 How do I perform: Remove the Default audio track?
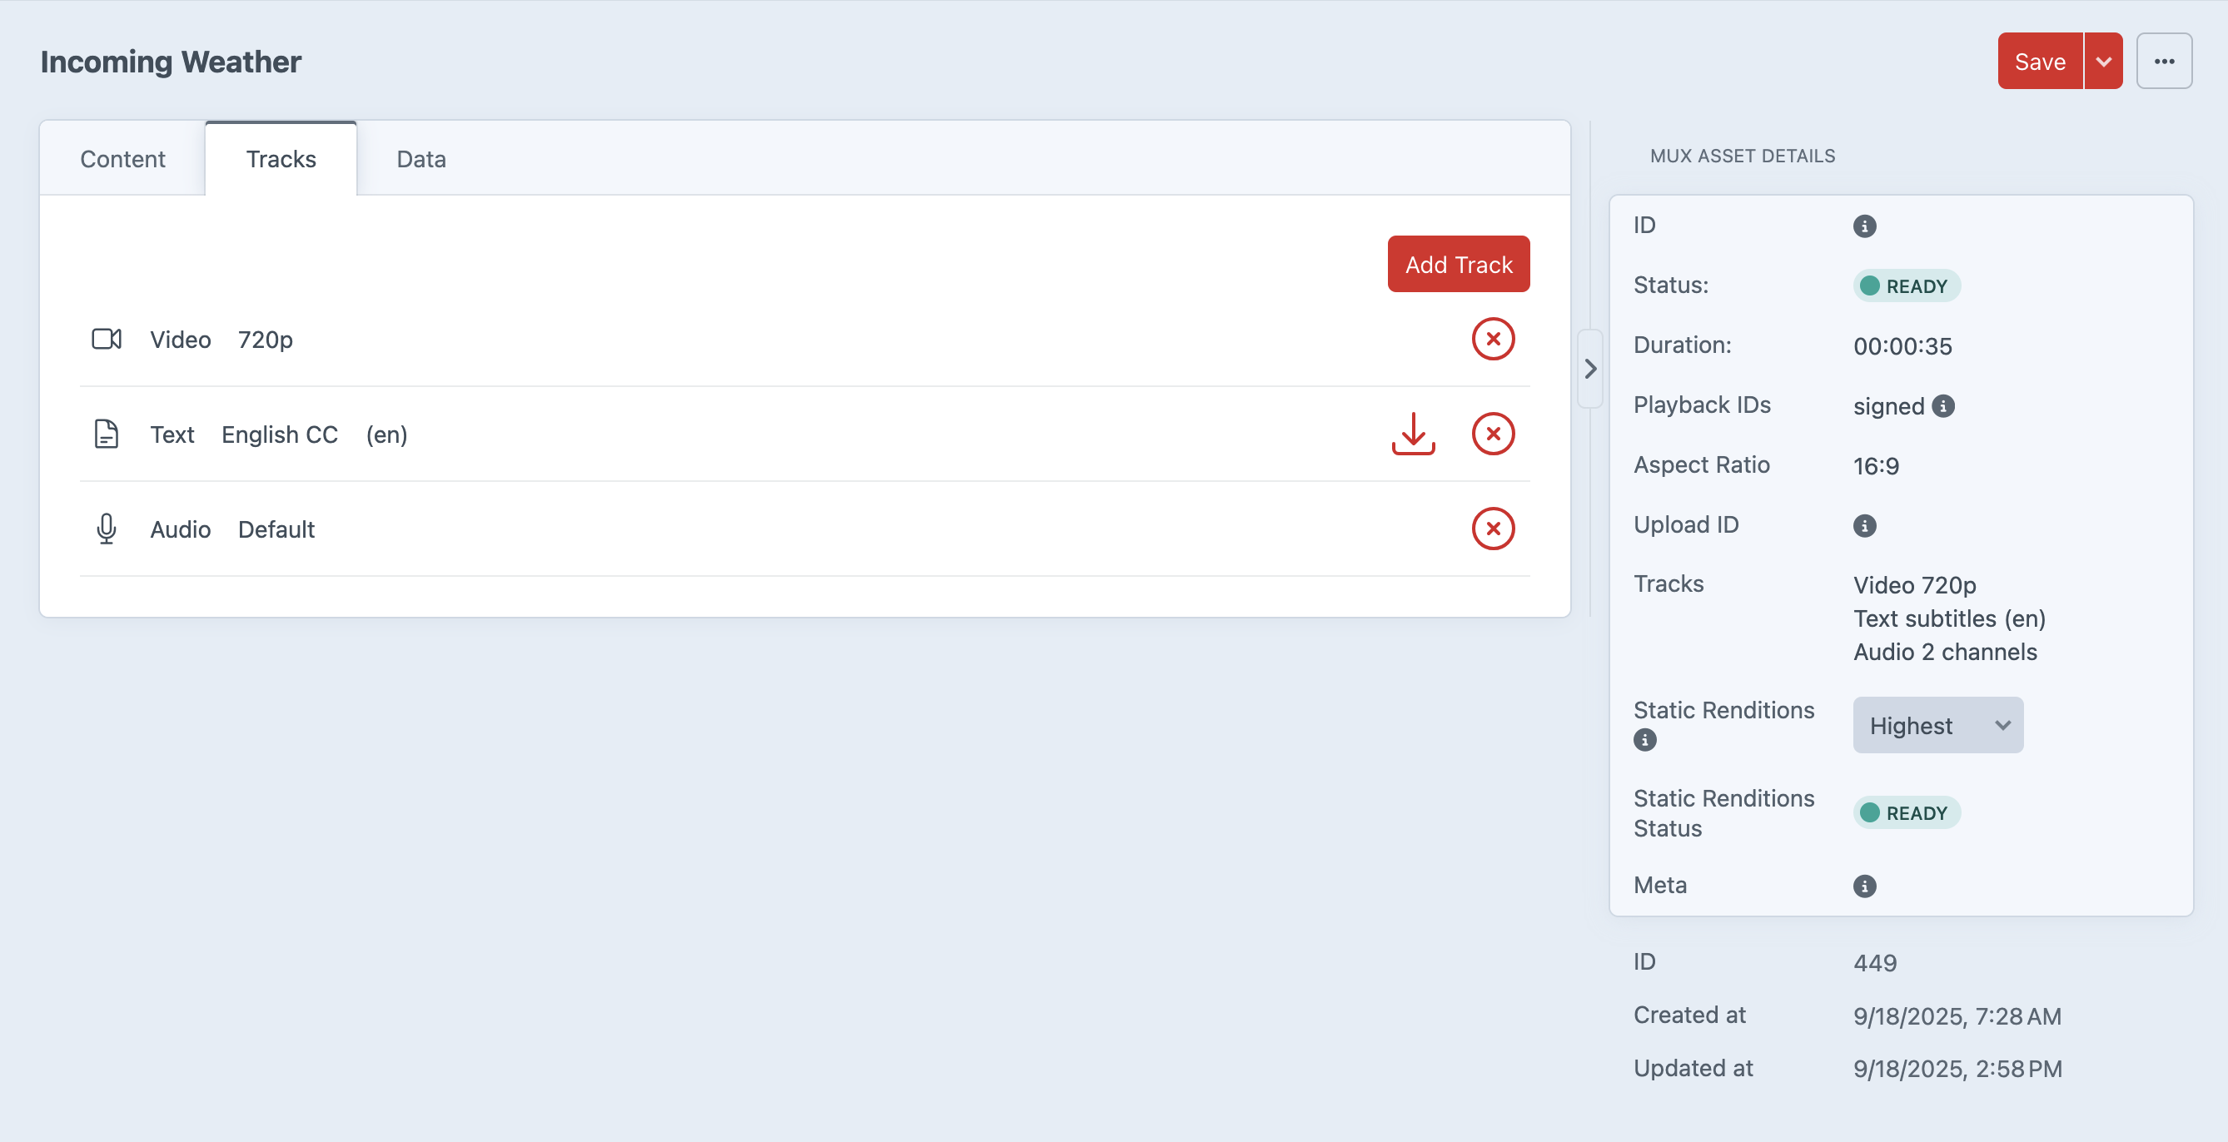1493,529
